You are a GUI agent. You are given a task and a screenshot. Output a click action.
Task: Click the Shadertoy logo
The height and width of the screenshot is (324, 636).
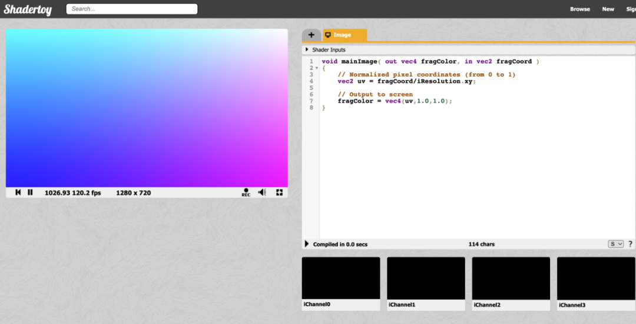coord(28,9)
